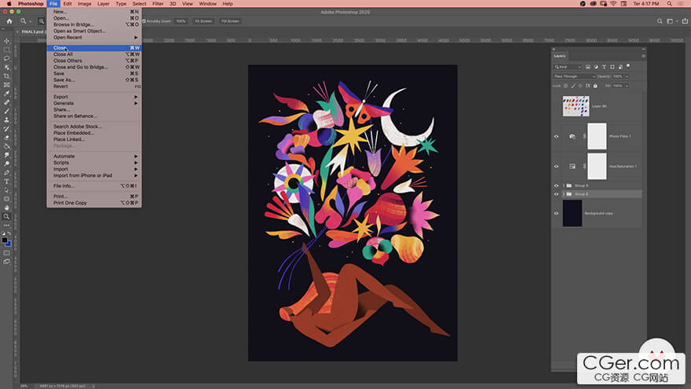Select the Type tool

(x=6, y=182)
